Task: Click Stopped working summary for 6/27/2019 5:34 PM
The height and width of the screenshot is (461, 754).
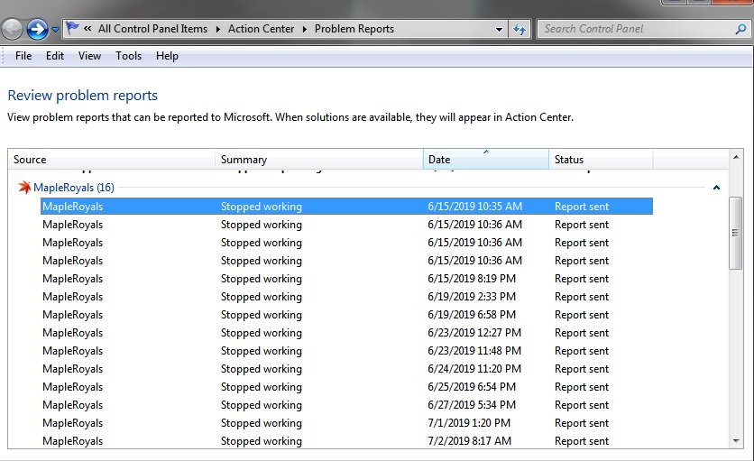Action: tap(262, 405)
